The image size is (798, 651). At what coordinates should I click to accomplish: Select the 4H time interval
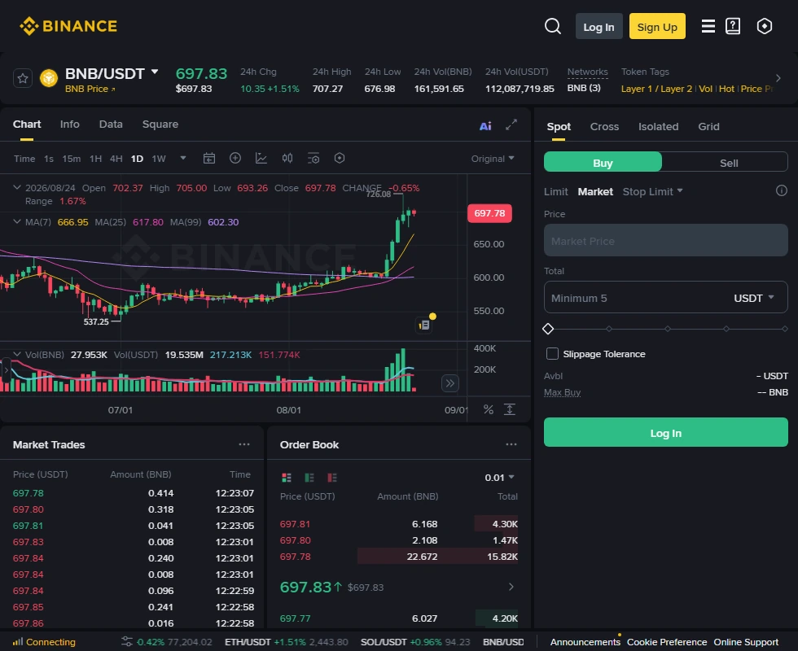tap(116, 159)
